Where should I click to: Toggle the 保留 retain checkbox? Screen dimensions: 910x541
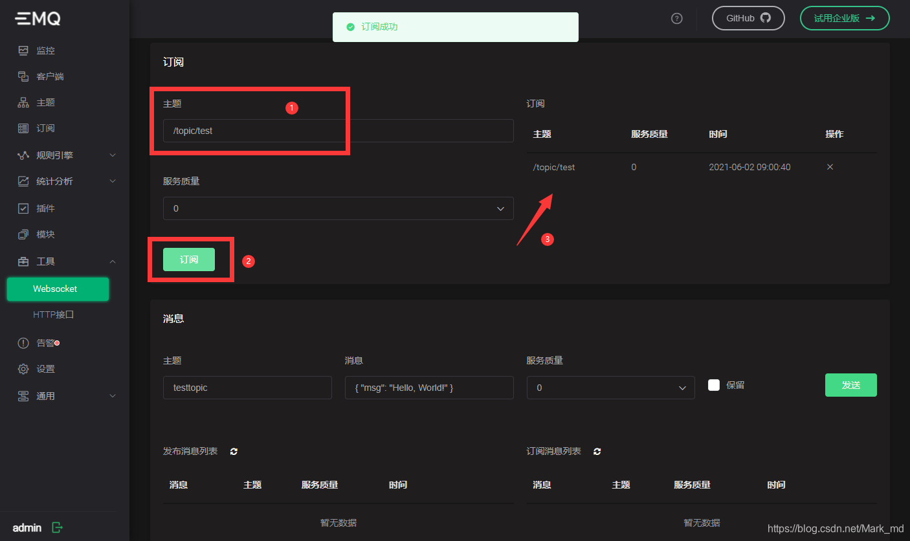[x=714, y=385]
